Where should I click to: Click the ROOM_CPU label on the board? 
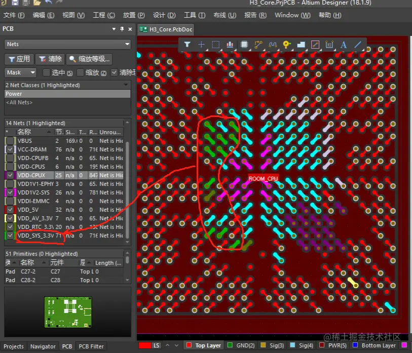(x=263, y=179)
